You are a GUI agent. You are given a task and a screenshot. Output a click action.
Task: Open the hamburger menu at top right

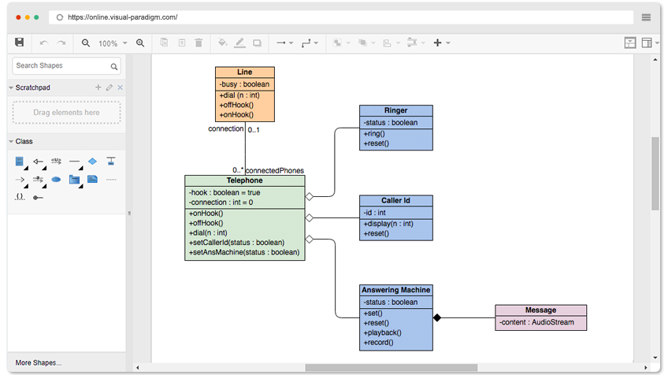point(646,17)
